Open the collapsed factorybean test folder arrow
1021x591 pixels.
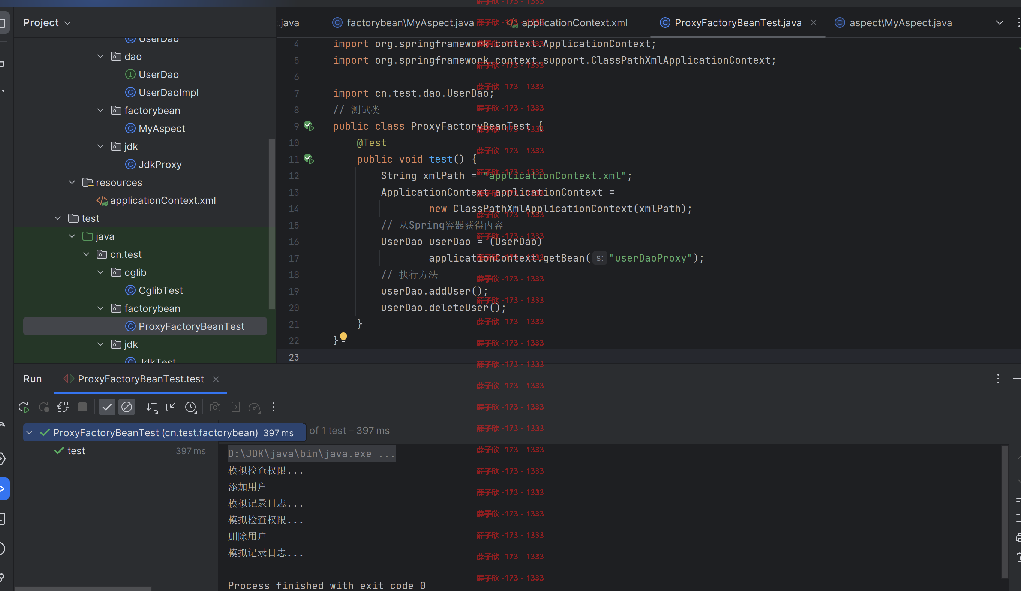[x=100, y=308]
